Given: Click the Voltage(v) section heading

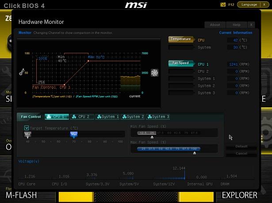Looking at the screenshot, I should (x=29, y=161).
